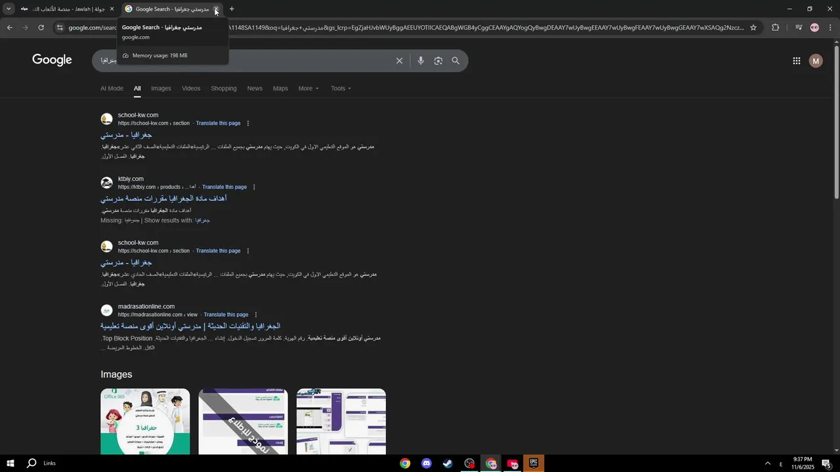Click the page vertical scrollbar thumb
Screen dimensions: 840x472
pyautogui.click(x=836, y=123)
